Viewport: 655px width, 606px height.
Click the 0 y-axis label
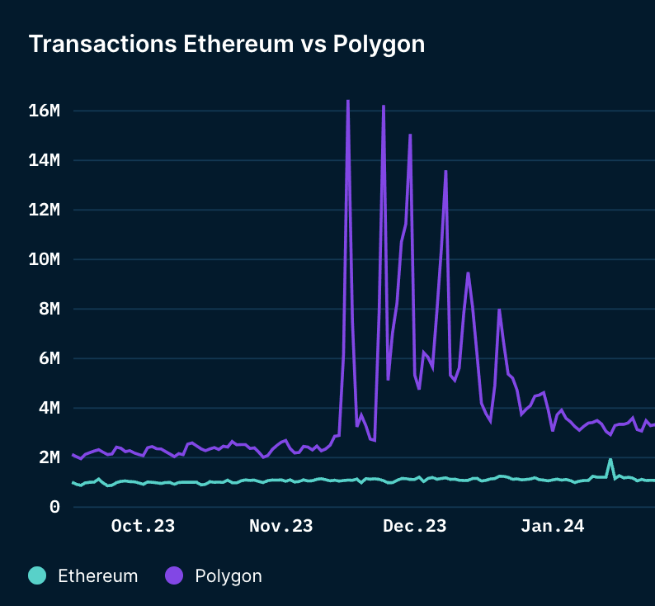[x=54, y=507]
